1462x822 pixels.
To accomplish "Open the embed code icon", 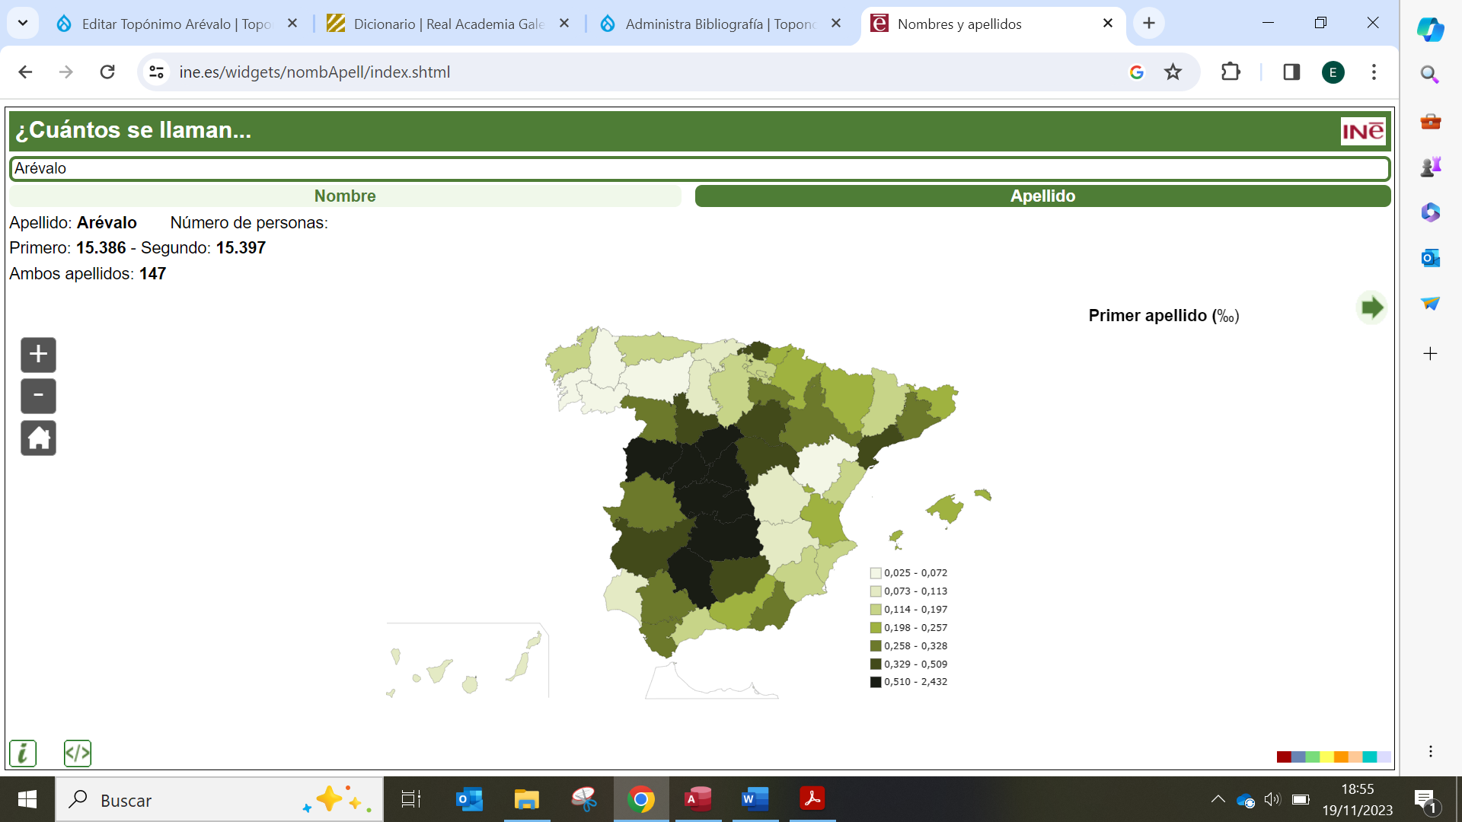I will pos(78,753).
